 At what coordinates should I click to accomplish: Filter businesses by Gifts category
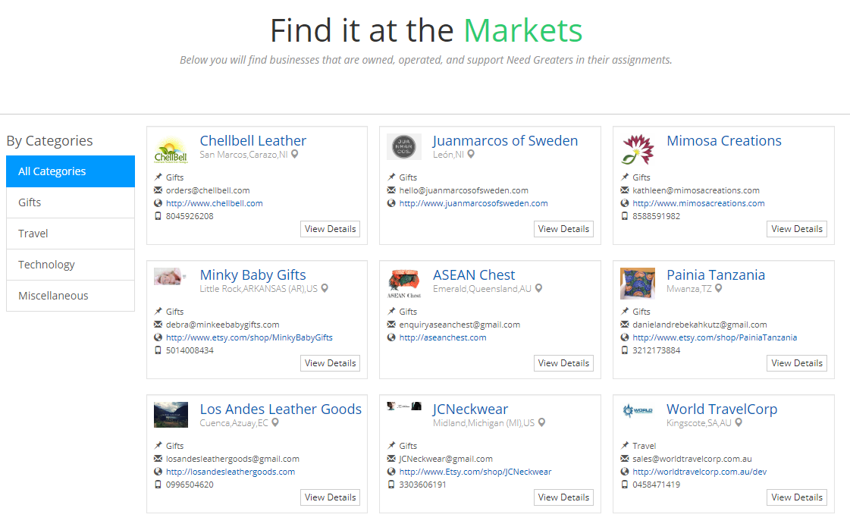pyautogui.click(x=71, y=202)
